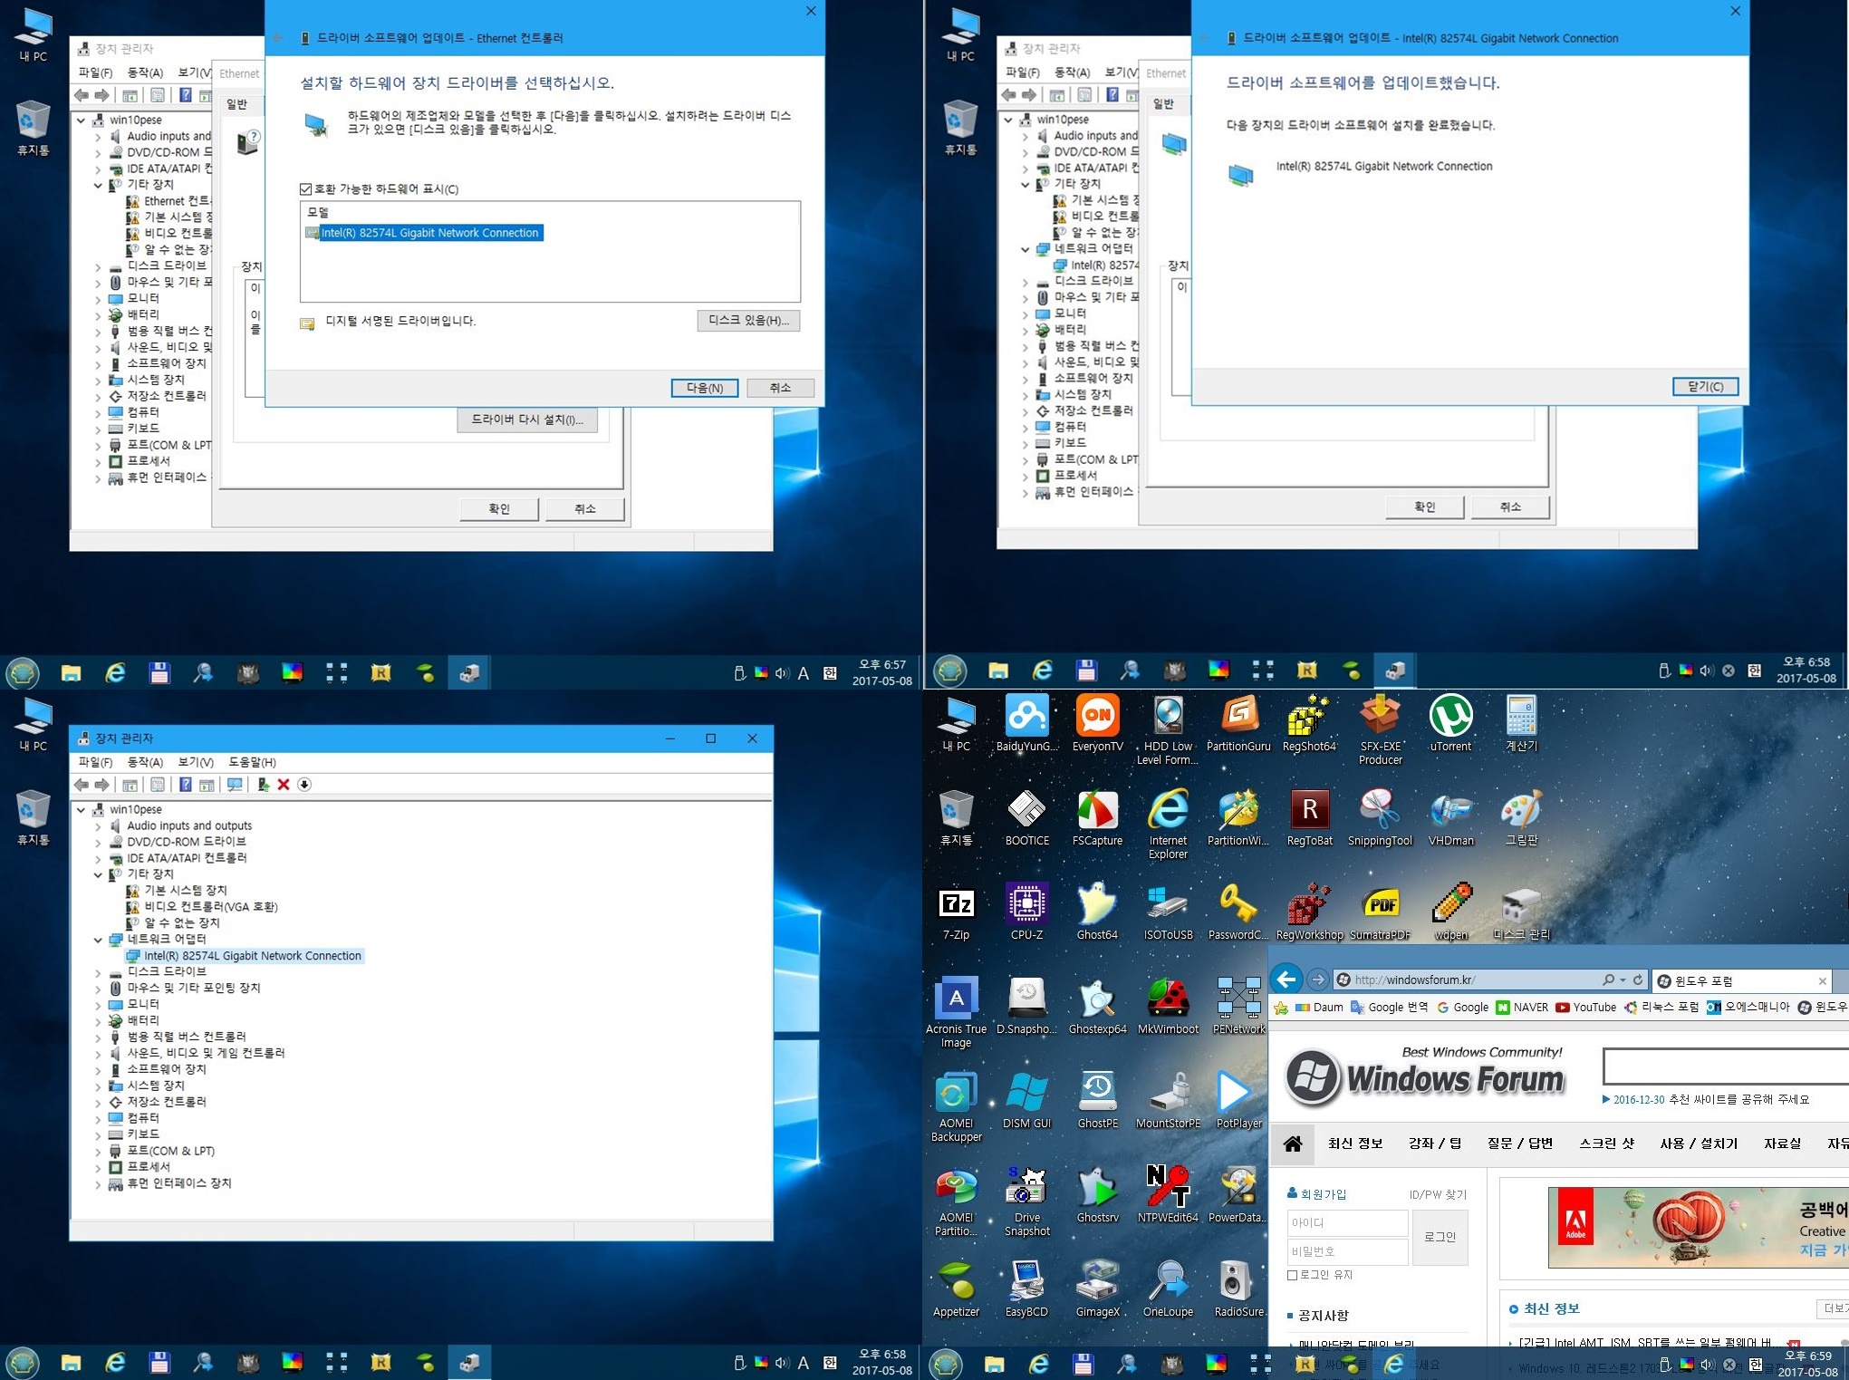Open NAVER favorites bar link
Screen dimensions: 1849x1380
pyautogui.click(x=1523, y=1008)
